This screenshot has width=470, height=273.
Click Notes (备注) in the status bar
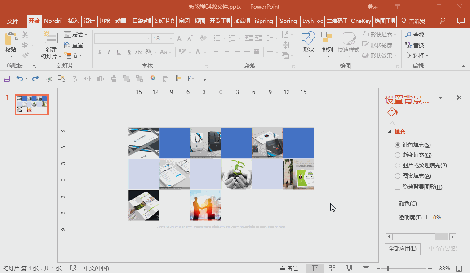pyautogui.click(x=289, y=268)
